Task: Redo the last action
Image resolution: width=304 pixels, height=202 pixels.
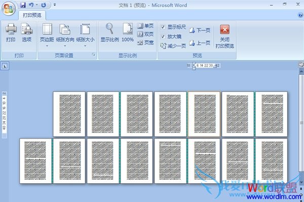Action: 44,5
